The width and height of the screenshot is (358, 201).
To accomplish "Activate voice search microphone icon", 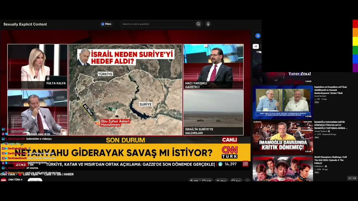I will pos(208,24).
